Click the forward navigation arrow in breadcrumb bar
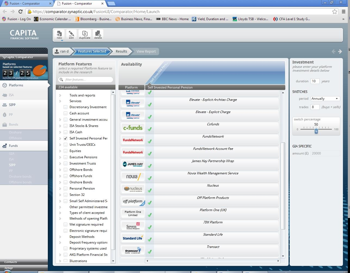This screenshot has width=350, height=273. pos(340,51)
